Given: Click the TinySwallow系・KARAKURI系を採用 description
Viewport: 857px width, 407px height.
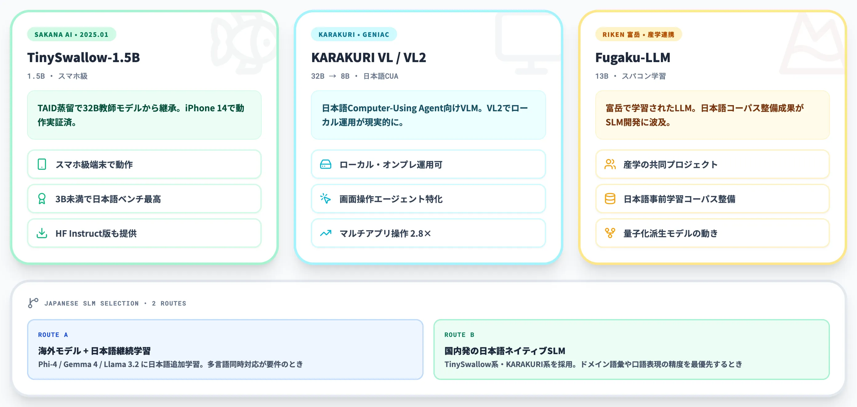Looking at the screenshot, I should click(x=593, y=364).
